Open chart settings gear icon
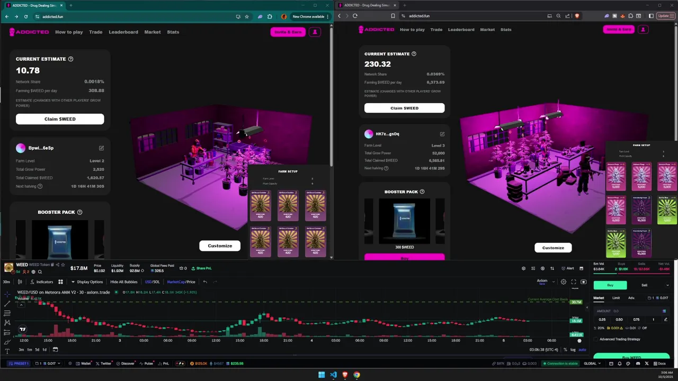Screen dimensions: 678x381 564,282
